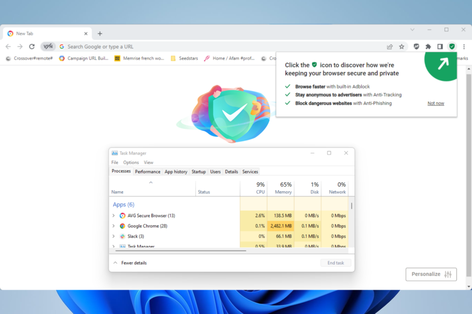The width and height of the screenshot is (472, 314).
Task: Click the green security shield toolbar icon
Action: 452,46
